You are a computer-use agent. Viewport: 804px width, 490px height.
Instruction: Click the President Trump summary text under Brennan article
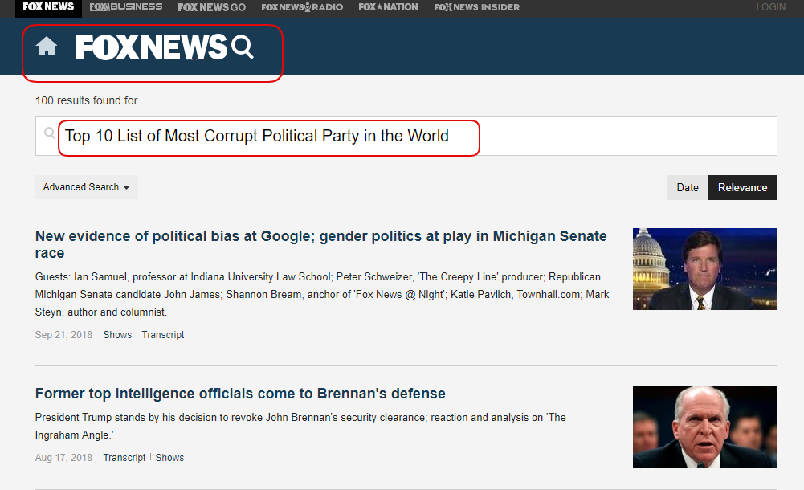[x=300, y=426]
